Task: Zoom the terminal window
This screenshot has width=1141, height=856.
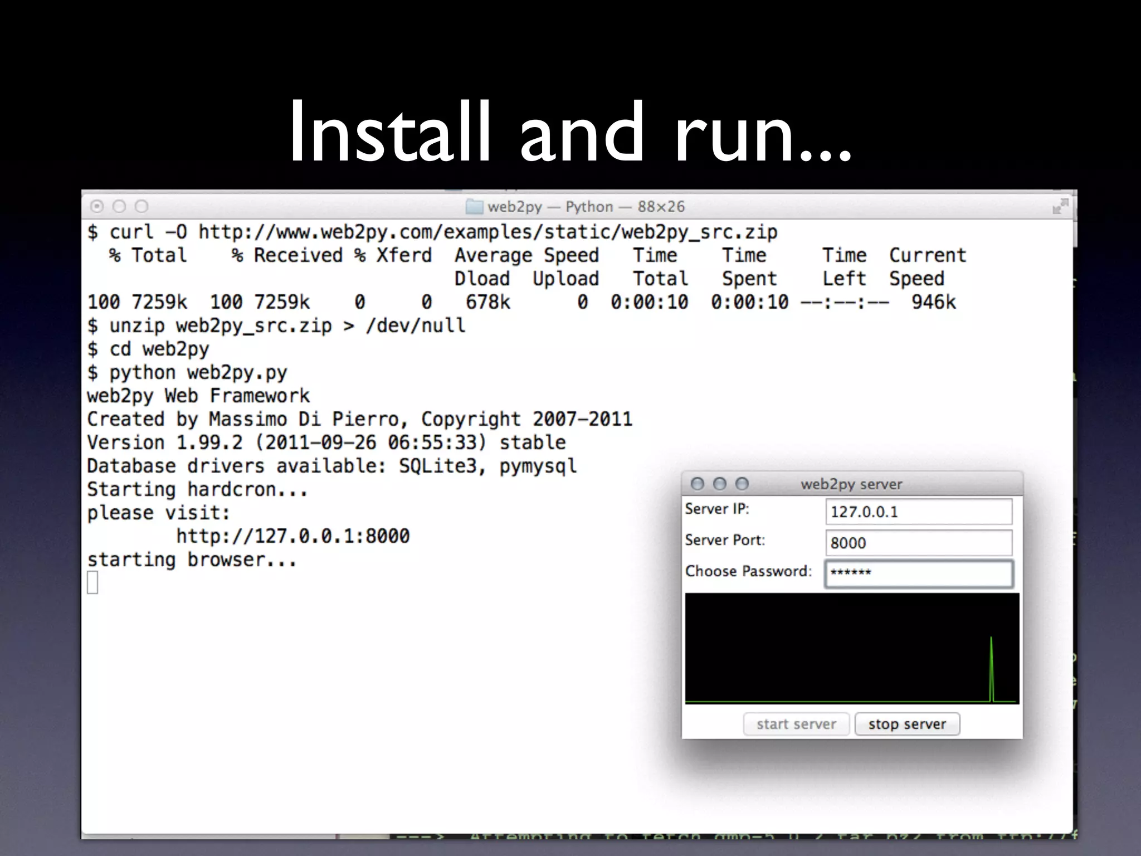Action: tap(142, 207)
